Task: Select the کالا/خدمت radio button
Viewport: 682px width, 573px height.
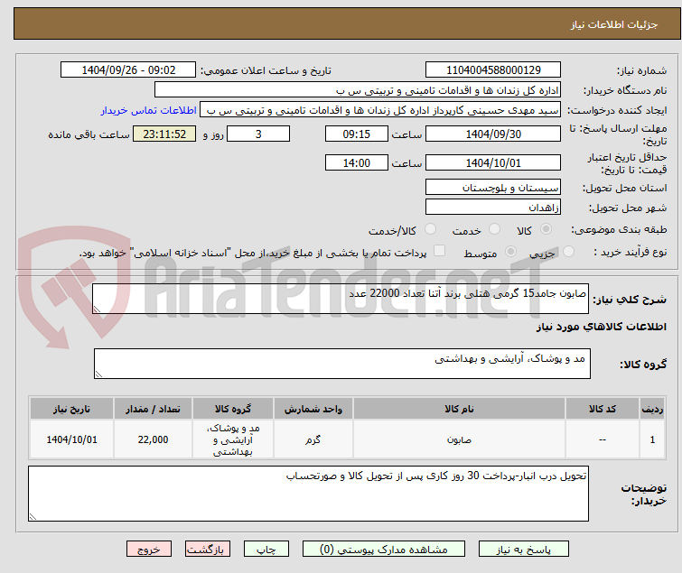Action: (430, 229)
